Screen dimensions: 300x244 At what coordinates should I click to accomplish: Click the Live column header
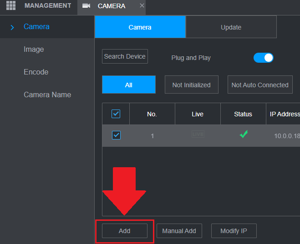point(198,114)
